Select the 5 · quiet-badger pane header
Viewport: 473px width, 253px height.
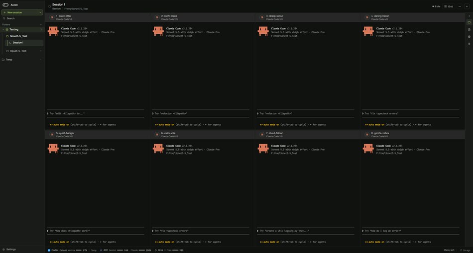tap(98, 135)
